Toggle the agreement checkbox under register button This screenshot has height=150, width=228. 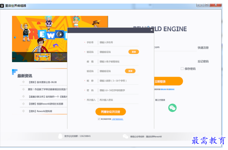99,119
